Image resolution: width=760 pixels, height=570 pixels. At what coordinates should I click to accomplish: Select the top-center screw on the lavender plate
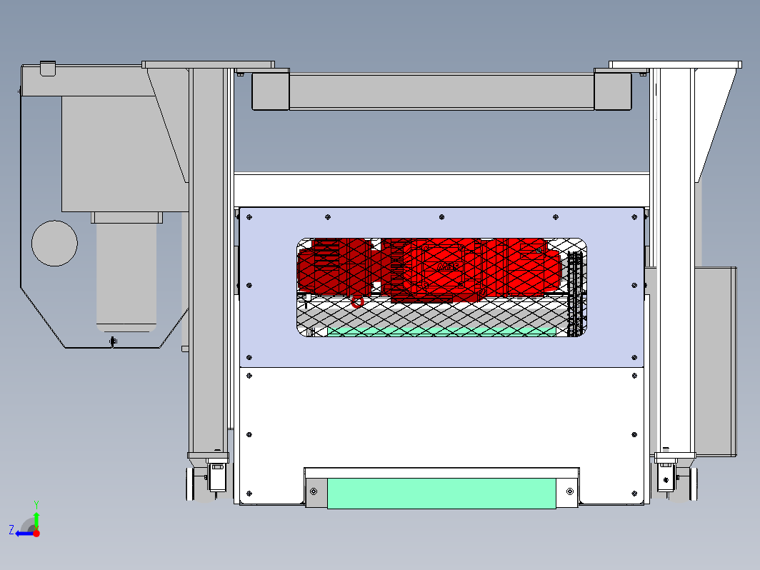[x=441, y=217]
